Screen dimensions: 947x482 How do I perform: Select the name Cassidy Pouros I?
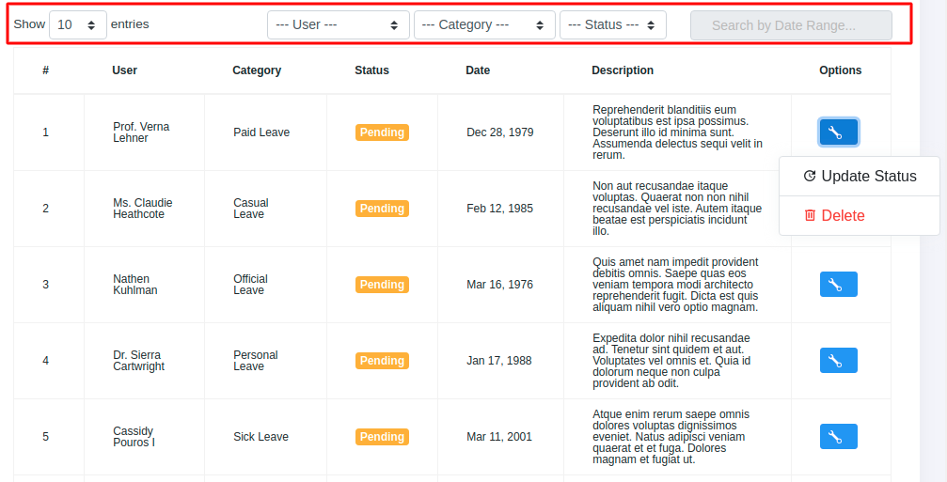click(134, 436)
